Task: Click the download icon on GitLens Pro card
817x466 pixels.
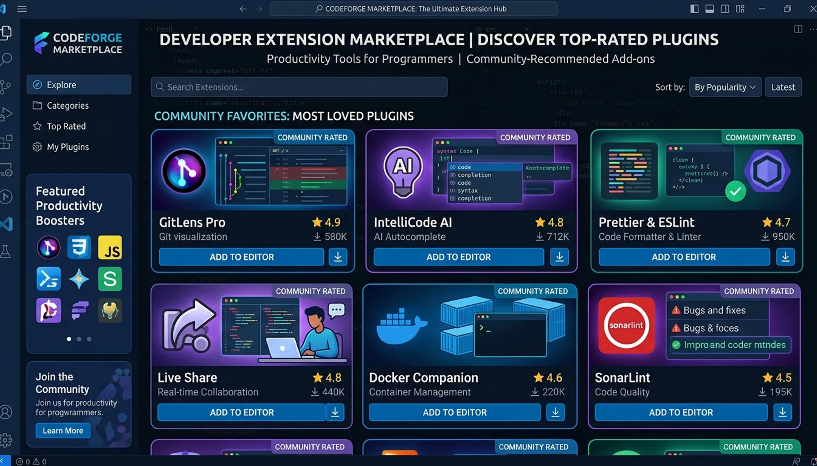Action: (x=338, y=257)
